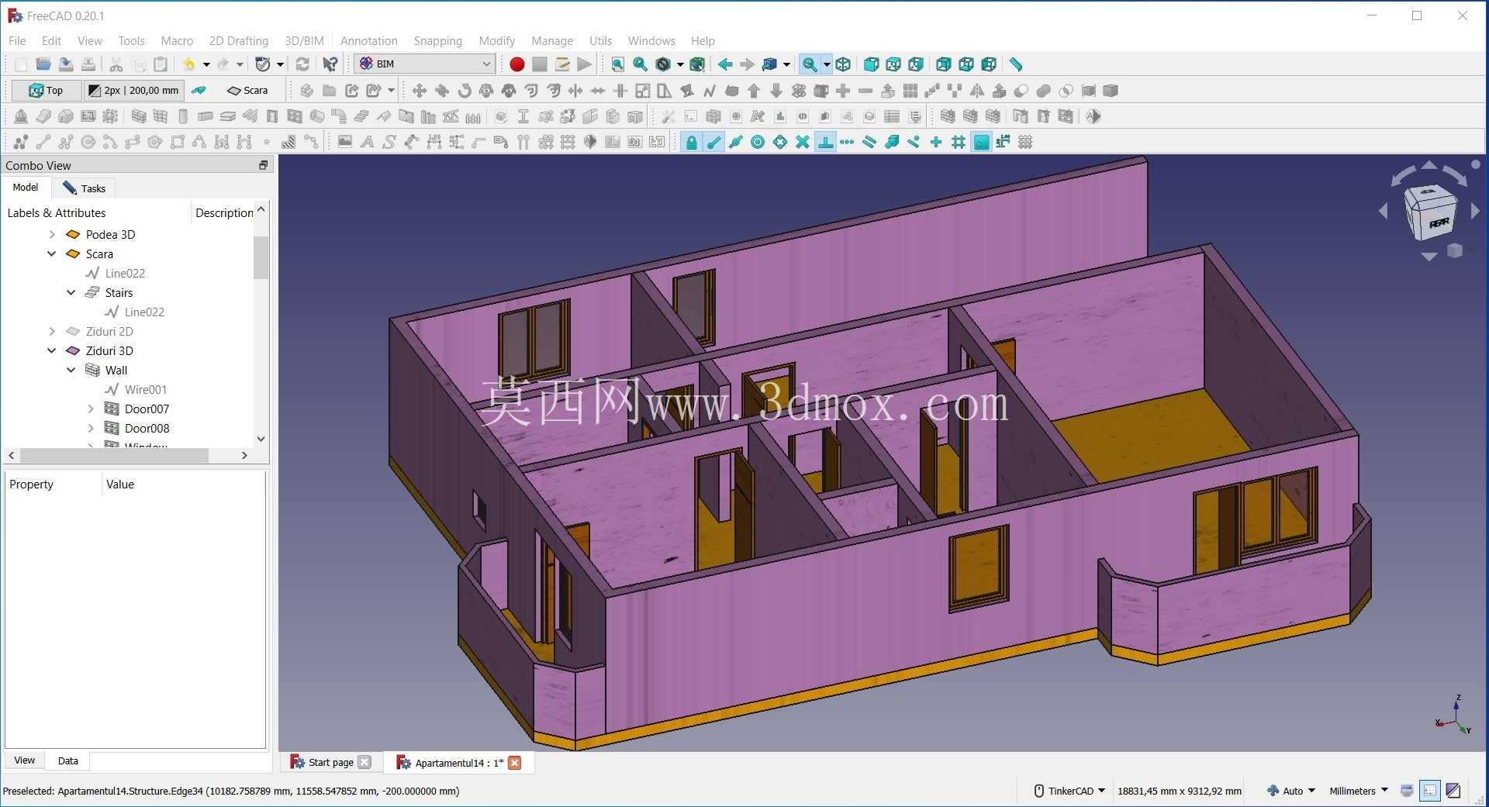Open the draw style dropdown arrow
Screen dimensions: 1489x807
[x=680, y=64]
